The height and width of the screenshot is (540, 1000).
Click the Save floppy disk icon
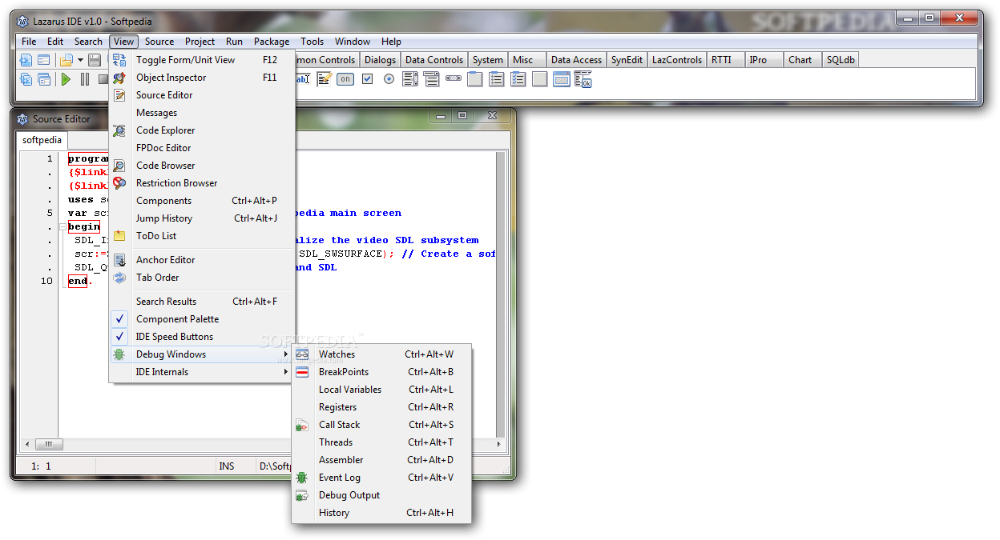point(95,60)
